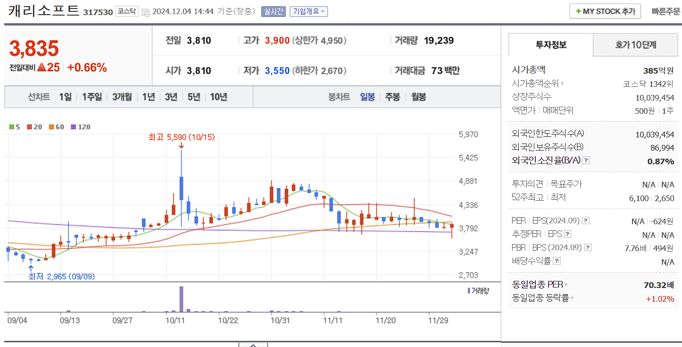Expand the 동일업종 PER detail arrow

point(566,285)
